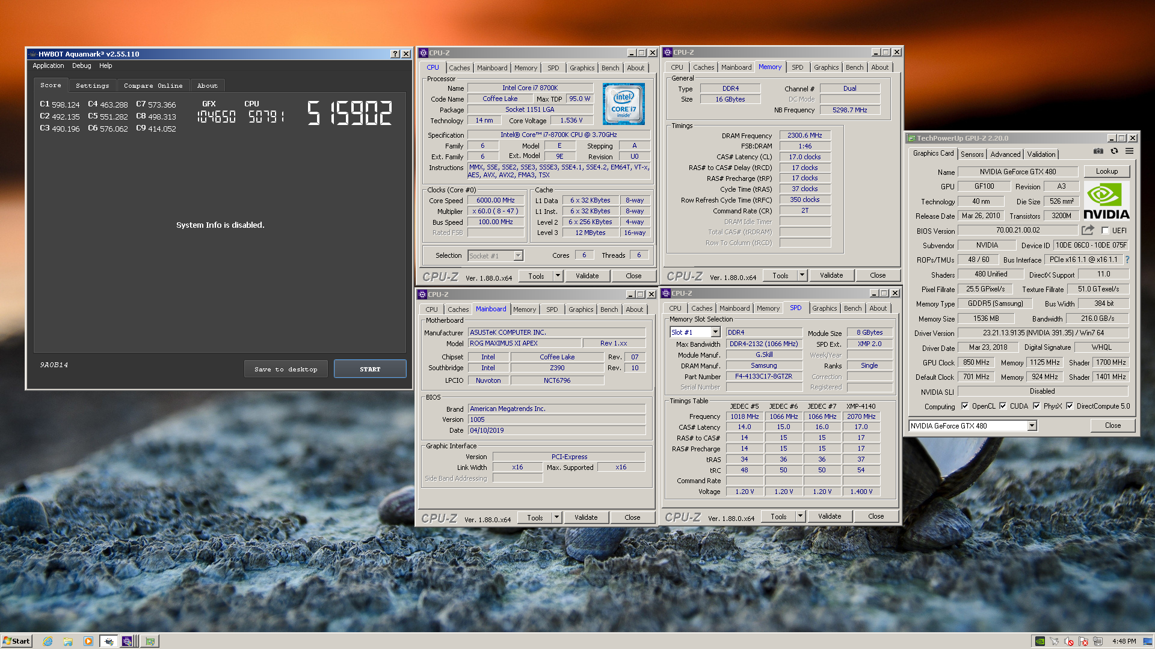Open the Sensors tab in GPU-Z

click(x=972, y=154)
